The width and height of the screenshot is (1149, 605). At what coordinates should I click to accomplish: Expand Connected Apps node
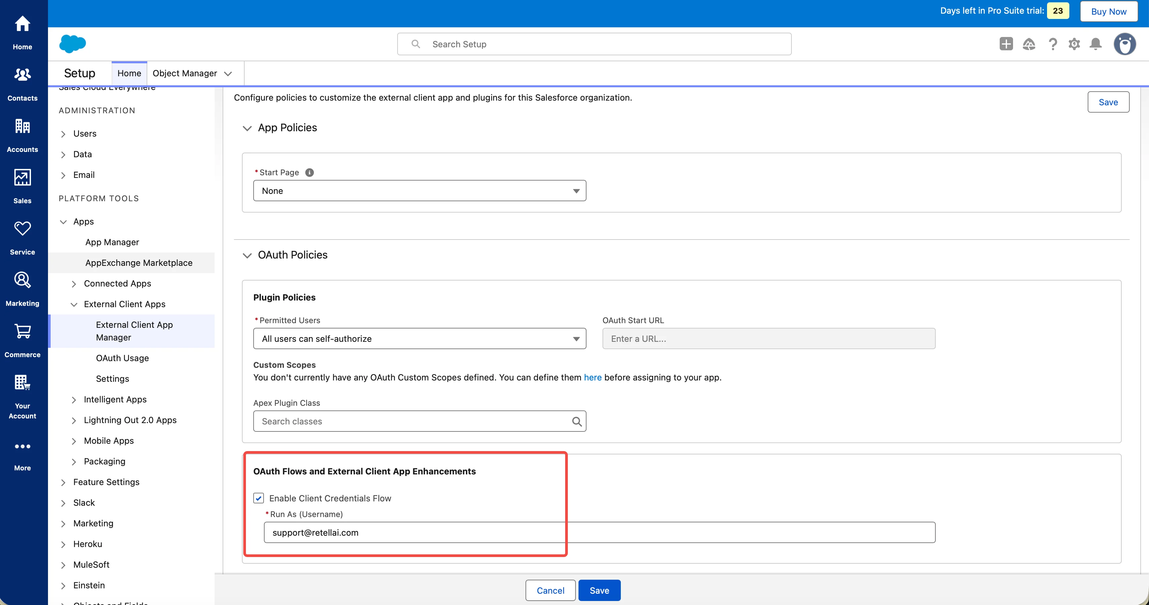click(x=74, y=284)
